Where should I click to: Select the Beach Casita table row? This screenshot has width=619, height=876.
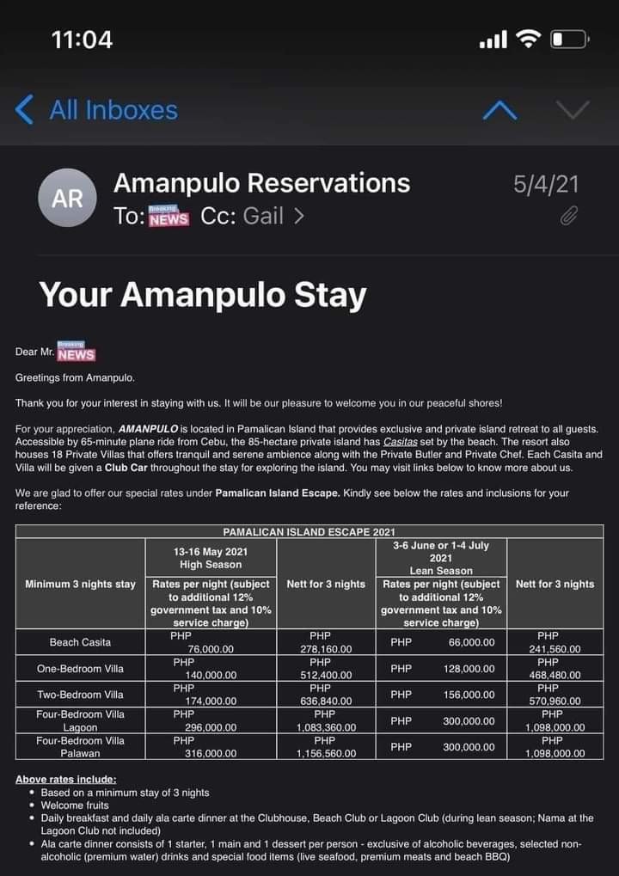tap(309, 642)
